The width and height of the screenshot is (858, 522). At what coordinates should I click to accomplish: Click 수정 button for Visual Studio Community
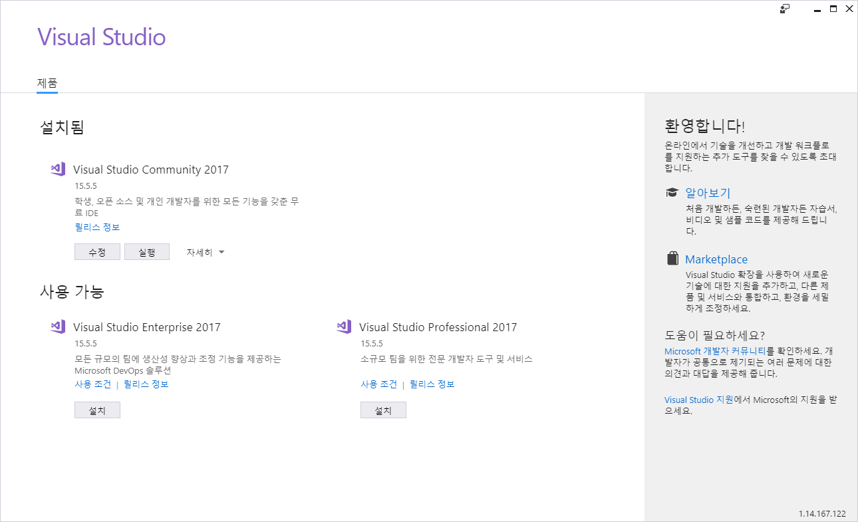pos(97,252)
